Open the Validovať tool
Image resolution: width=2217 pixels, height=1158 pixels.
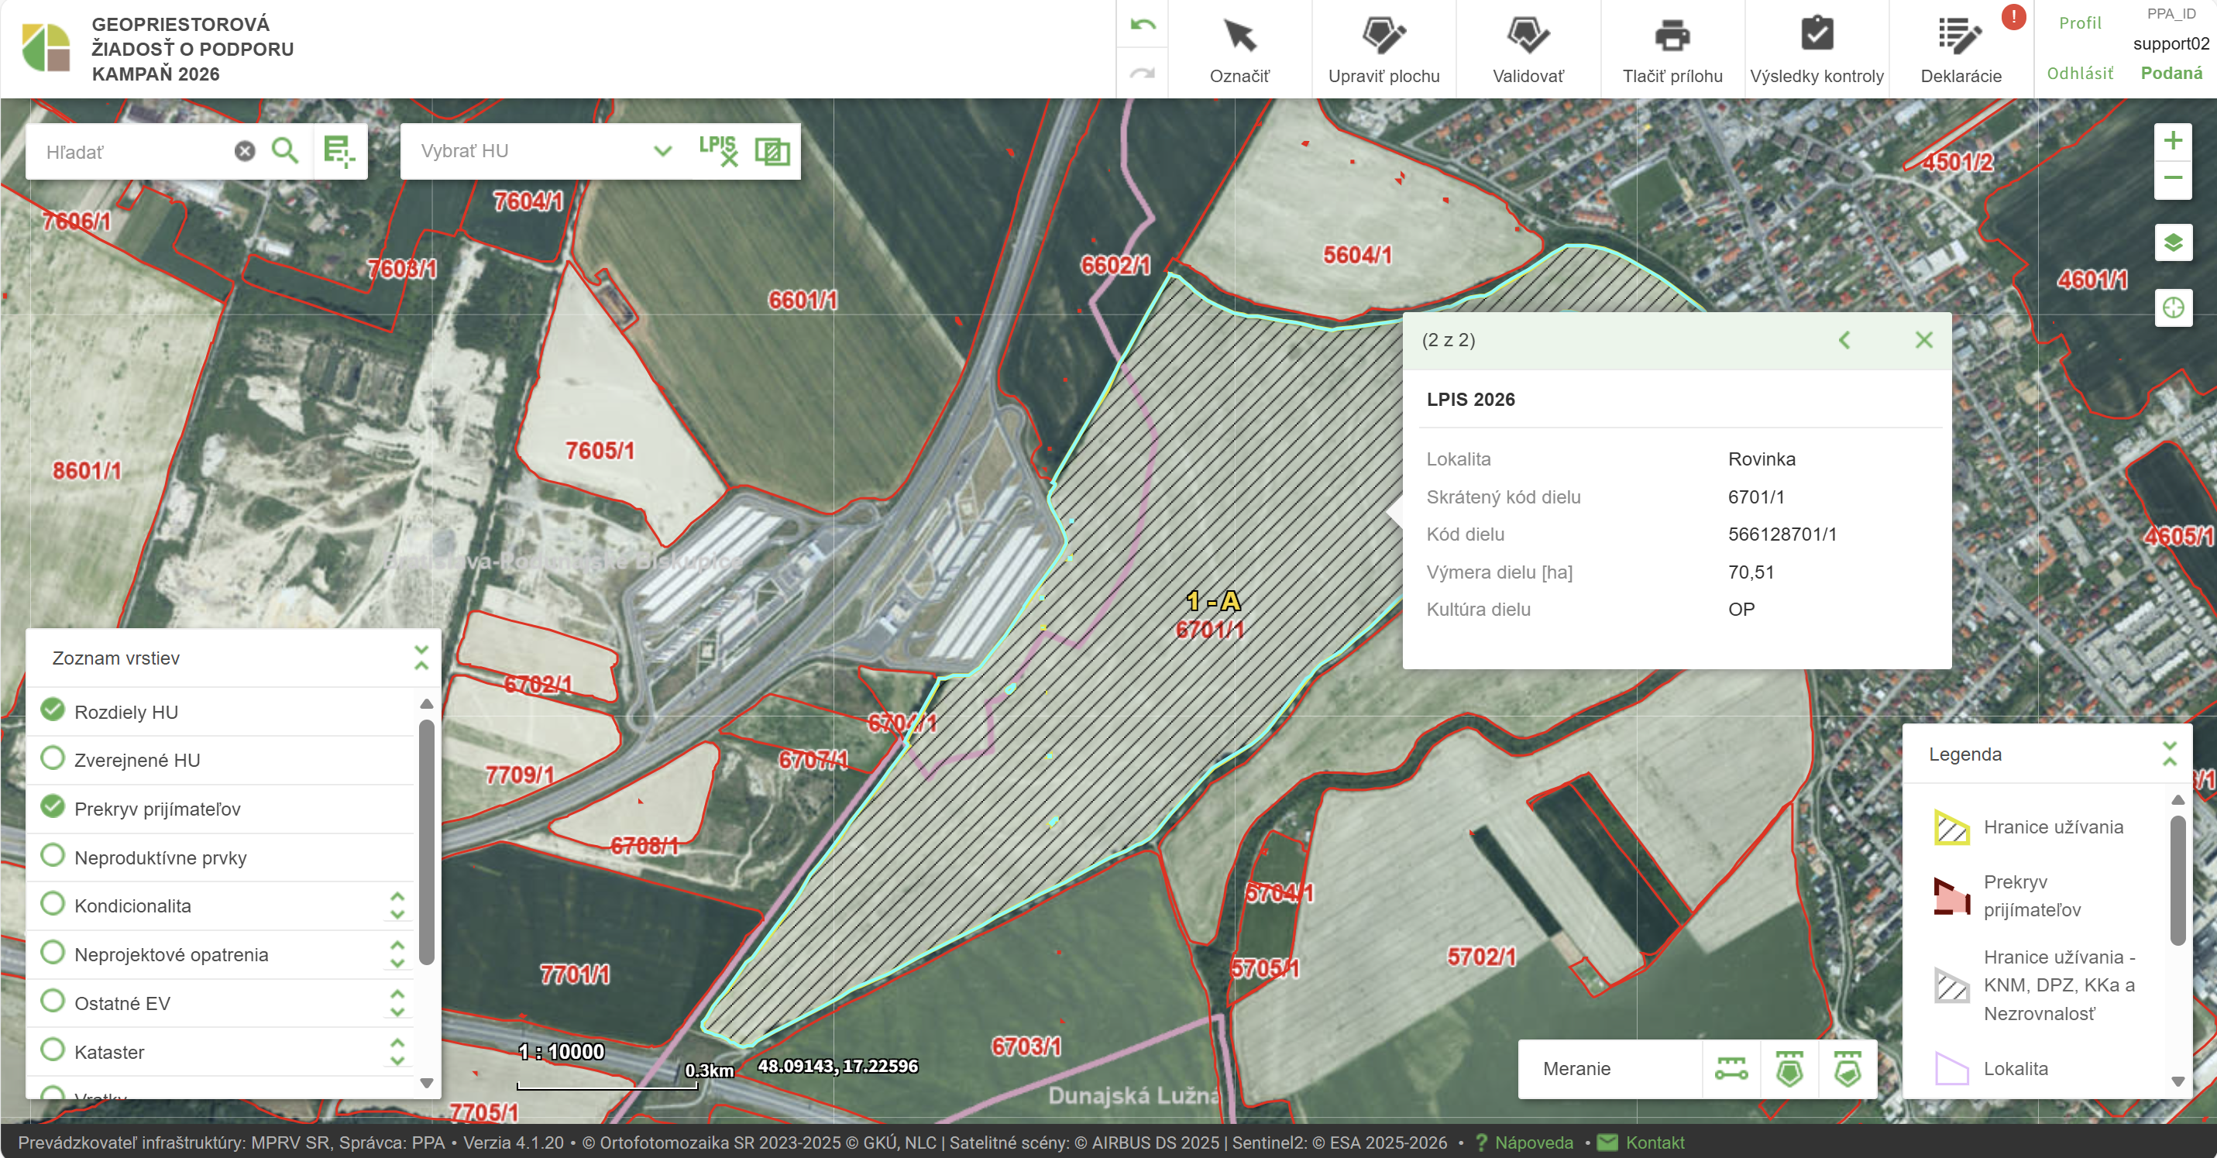[1528, 49]
